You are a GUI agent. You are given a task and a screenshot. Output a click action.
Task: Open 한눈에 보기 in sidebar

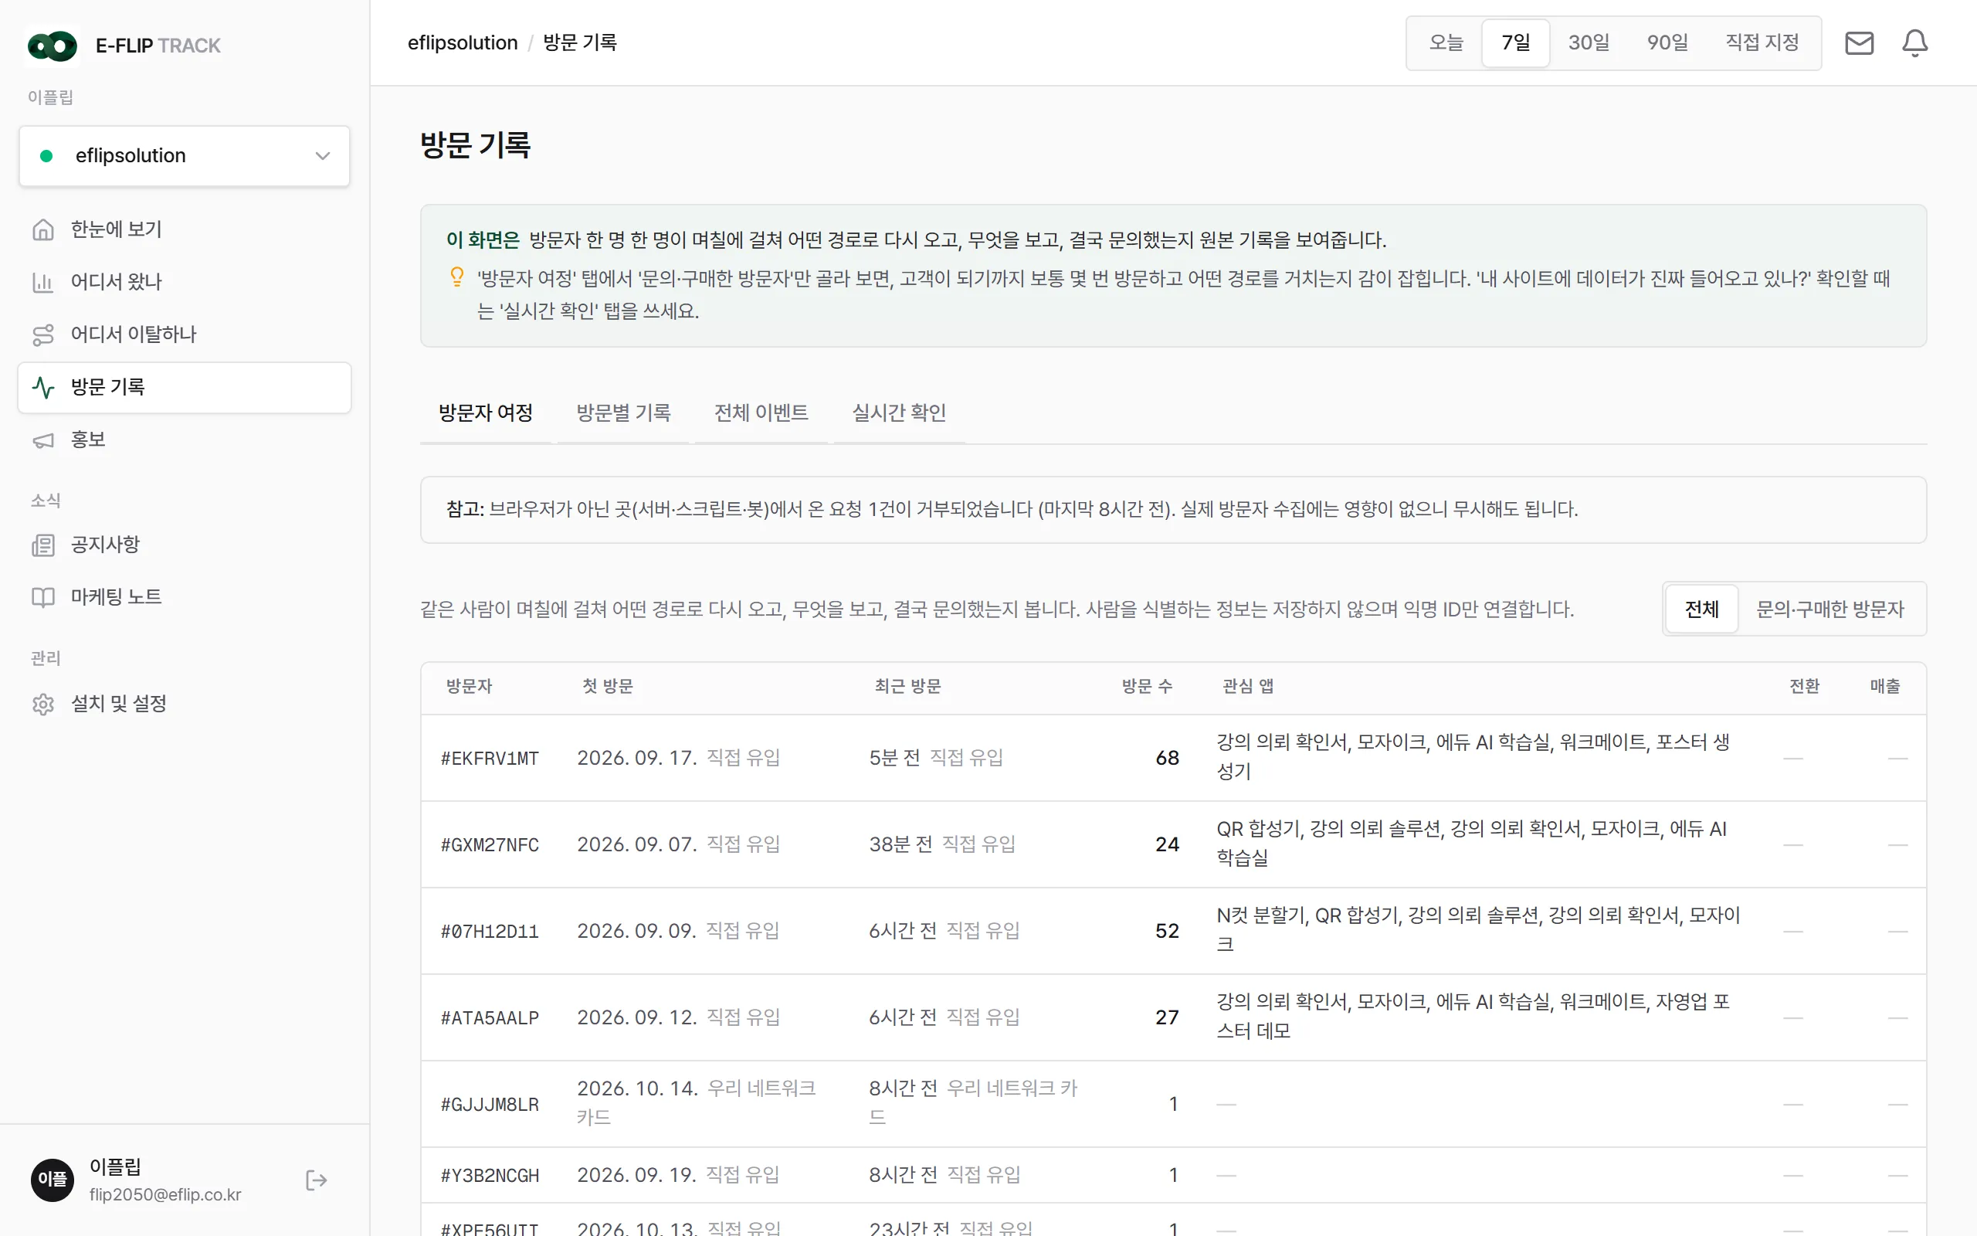(185, 229)
